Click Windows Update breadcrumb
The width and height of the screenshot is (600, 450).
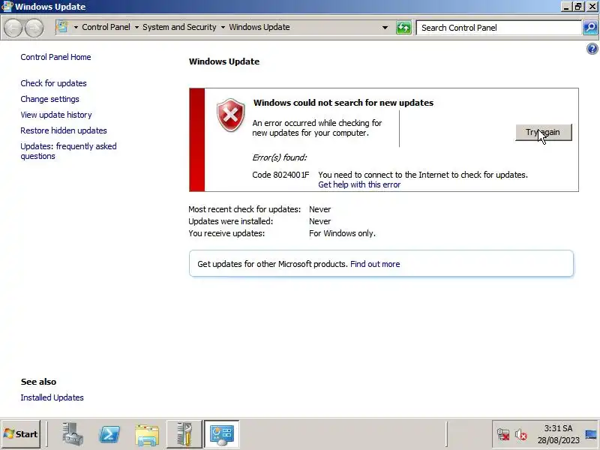(259, 27)
